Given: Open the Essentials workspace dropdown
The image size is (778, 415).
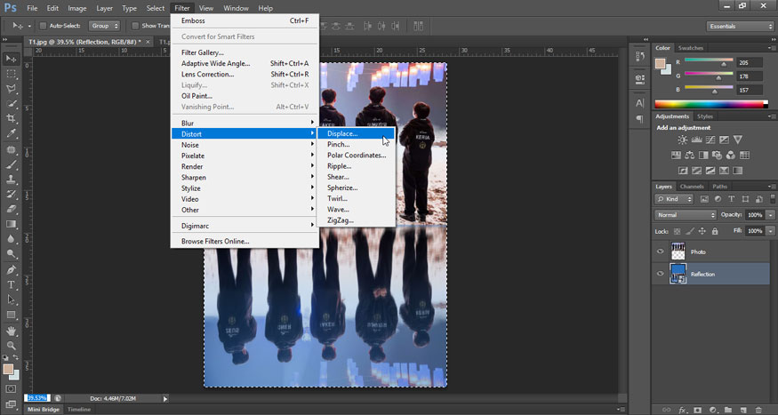Looking at the screenshot, I should 741,26.
